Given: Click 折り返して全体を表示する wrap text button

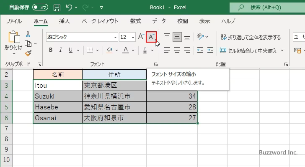Looking at the screenshot, I should pos(251,37).
